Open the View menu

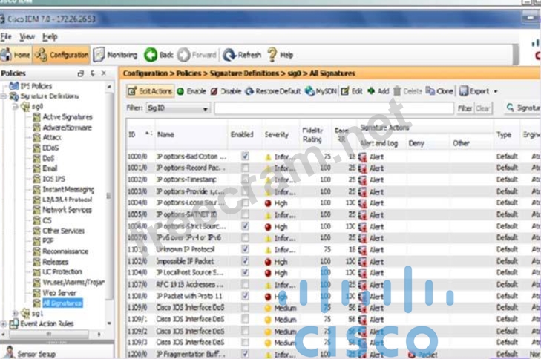(27, 36)
